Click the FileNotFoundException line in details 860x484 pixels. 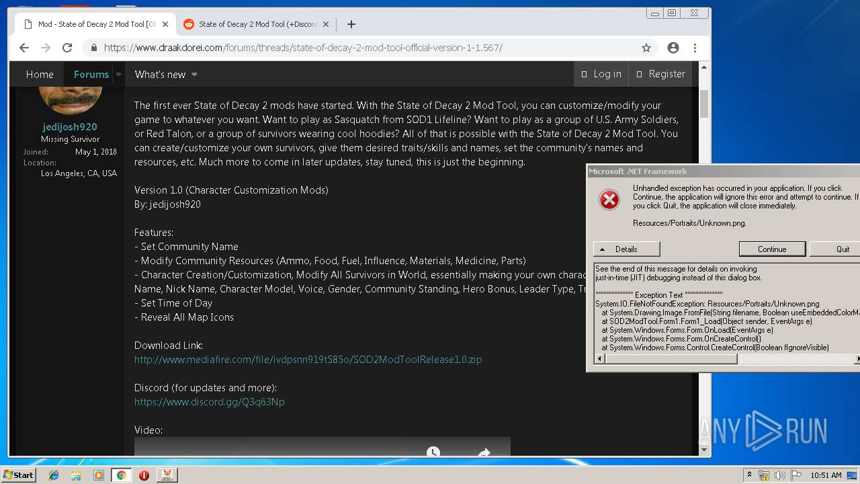[707, 304]
